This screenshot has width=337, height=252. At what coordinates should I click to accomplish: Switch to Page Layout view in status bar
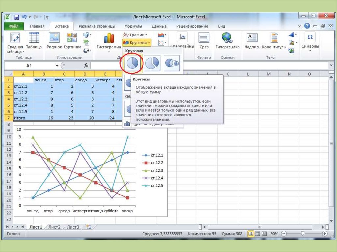[257, 234]
